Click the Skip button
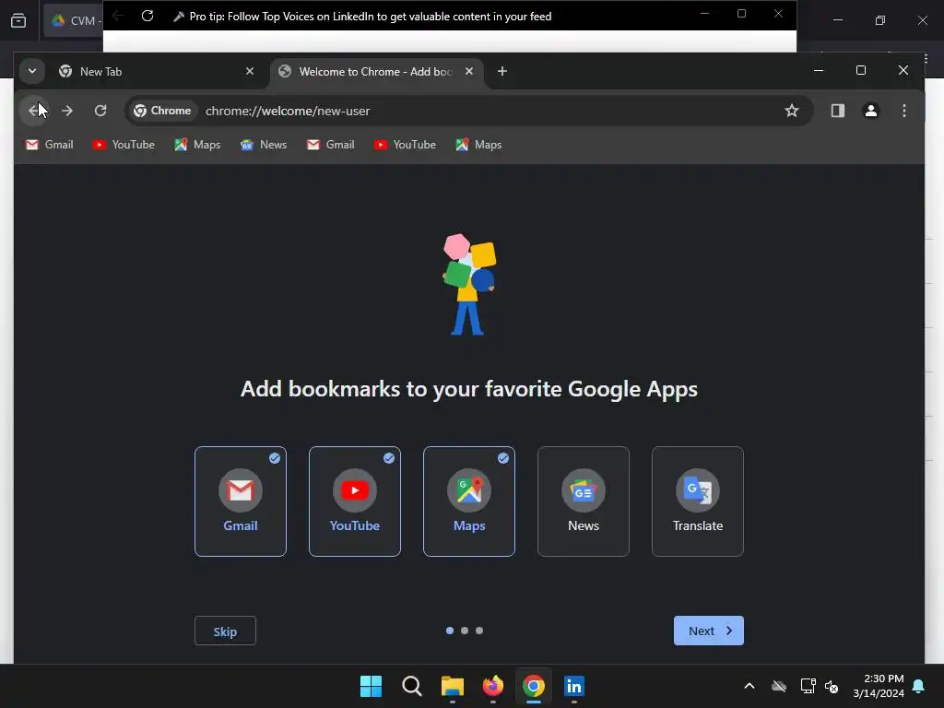The image size is (944, 708). [225, 631]
